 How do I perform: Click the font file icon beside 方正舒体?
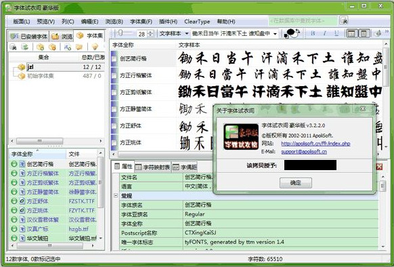click(x=22, y=201)
